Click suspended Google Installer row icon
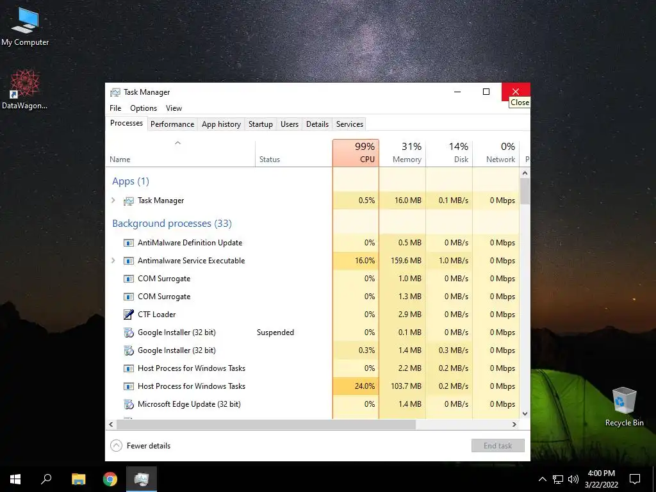Image resolution: width=656 pixels, height=492 pixels. [x=128, y=332]
